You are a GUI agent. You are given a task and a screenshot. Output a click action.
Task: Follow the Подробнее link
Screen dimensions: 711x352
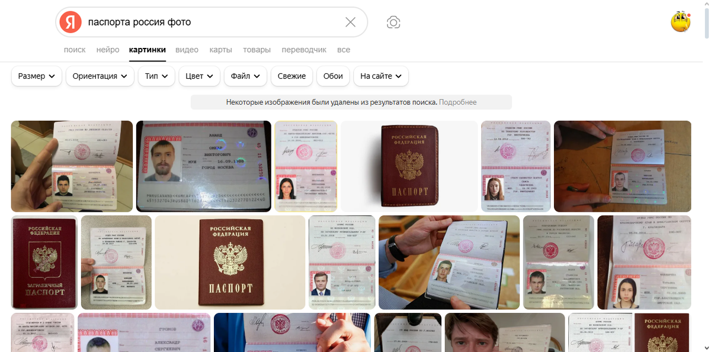457,102
